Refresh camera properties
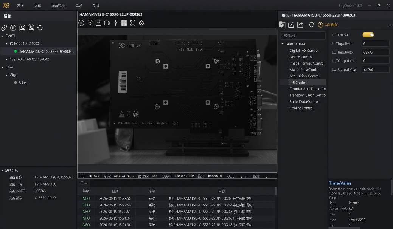Viewport: 393px width, 229px height. pos(311,25)
